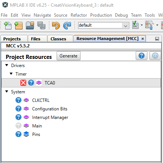Open the Build hammer dropdown arrow
The width and height of the screenshot is (163, 163).
click(x=157, y=25)
